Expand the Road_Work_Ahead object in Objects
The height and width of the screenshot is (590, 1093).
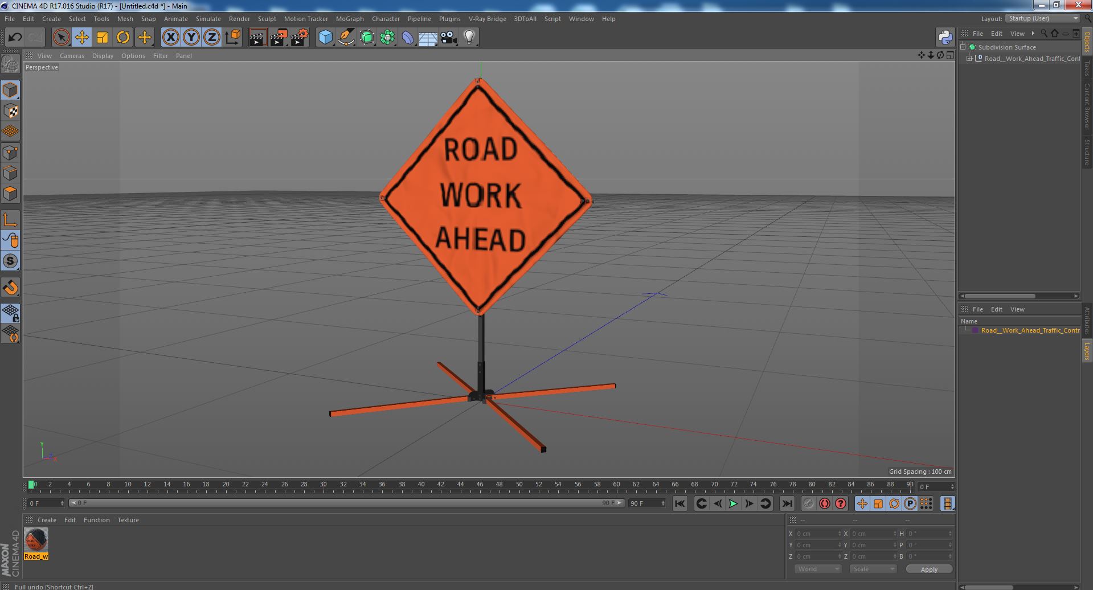pos(969,59)
